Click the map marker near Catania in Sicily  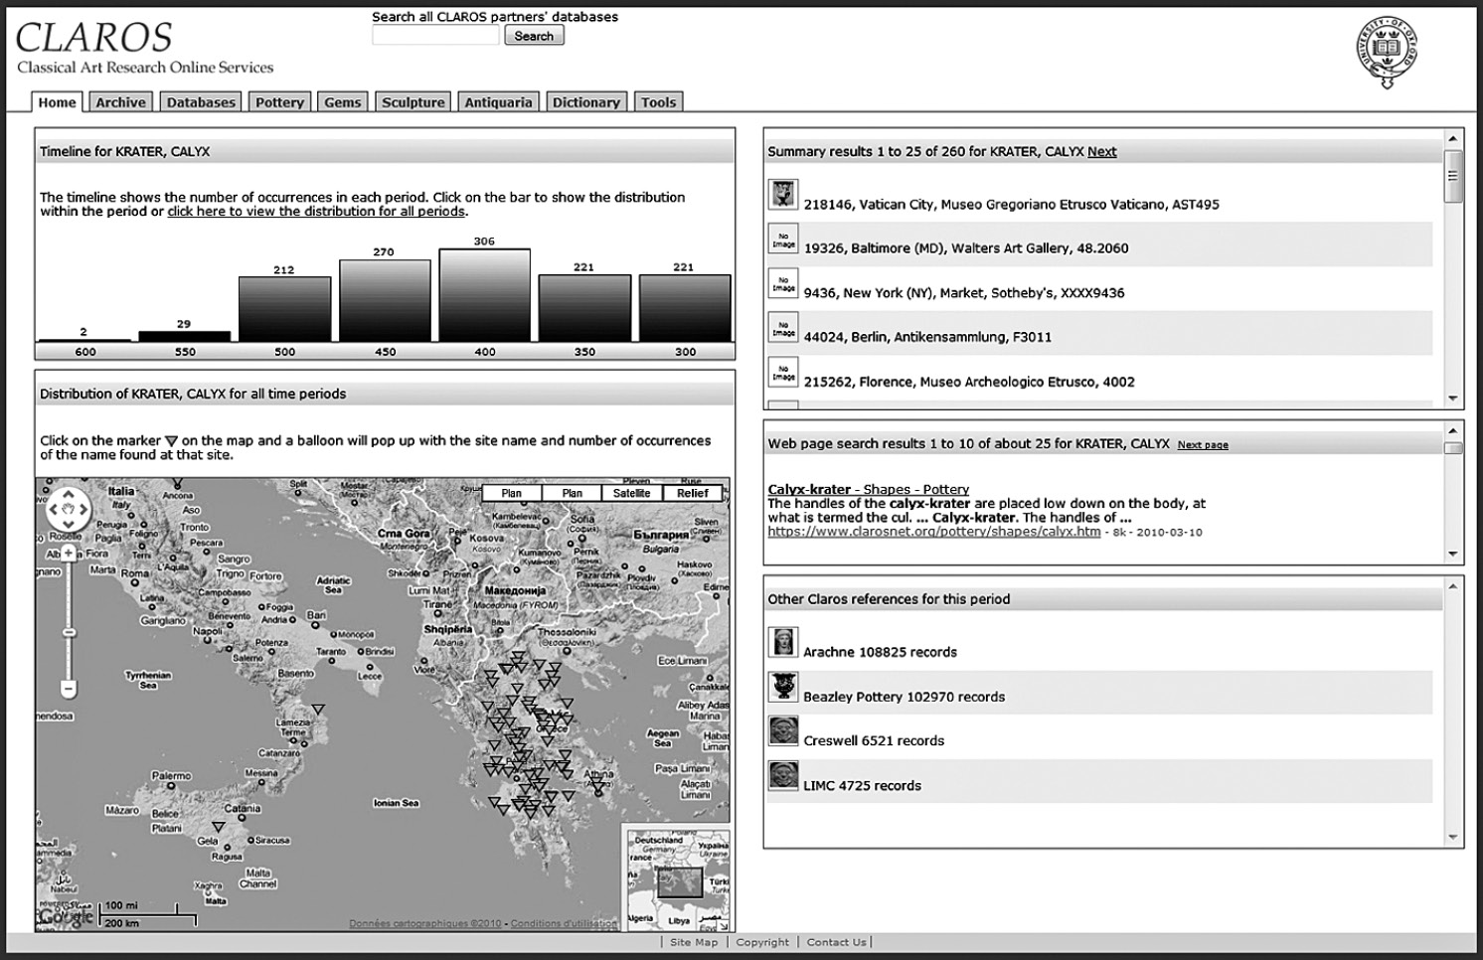[x=218, y=827]
